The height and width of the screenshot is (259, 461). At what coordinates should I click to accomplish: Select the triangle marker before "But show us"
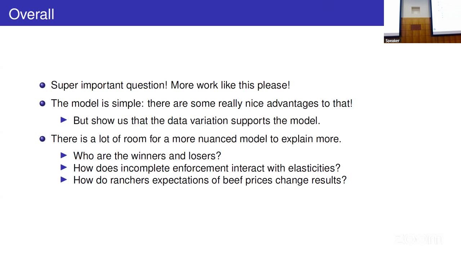point(64,120)
